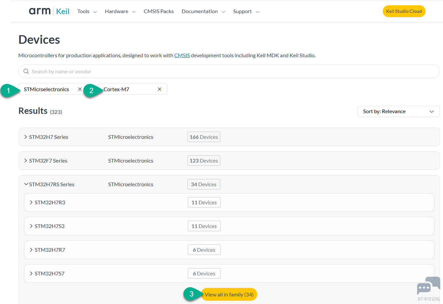Image resolution: width=443 pixels, height=304 pixels.
Task: Click the STM32H7S7 label
Action: pos(50,273)
